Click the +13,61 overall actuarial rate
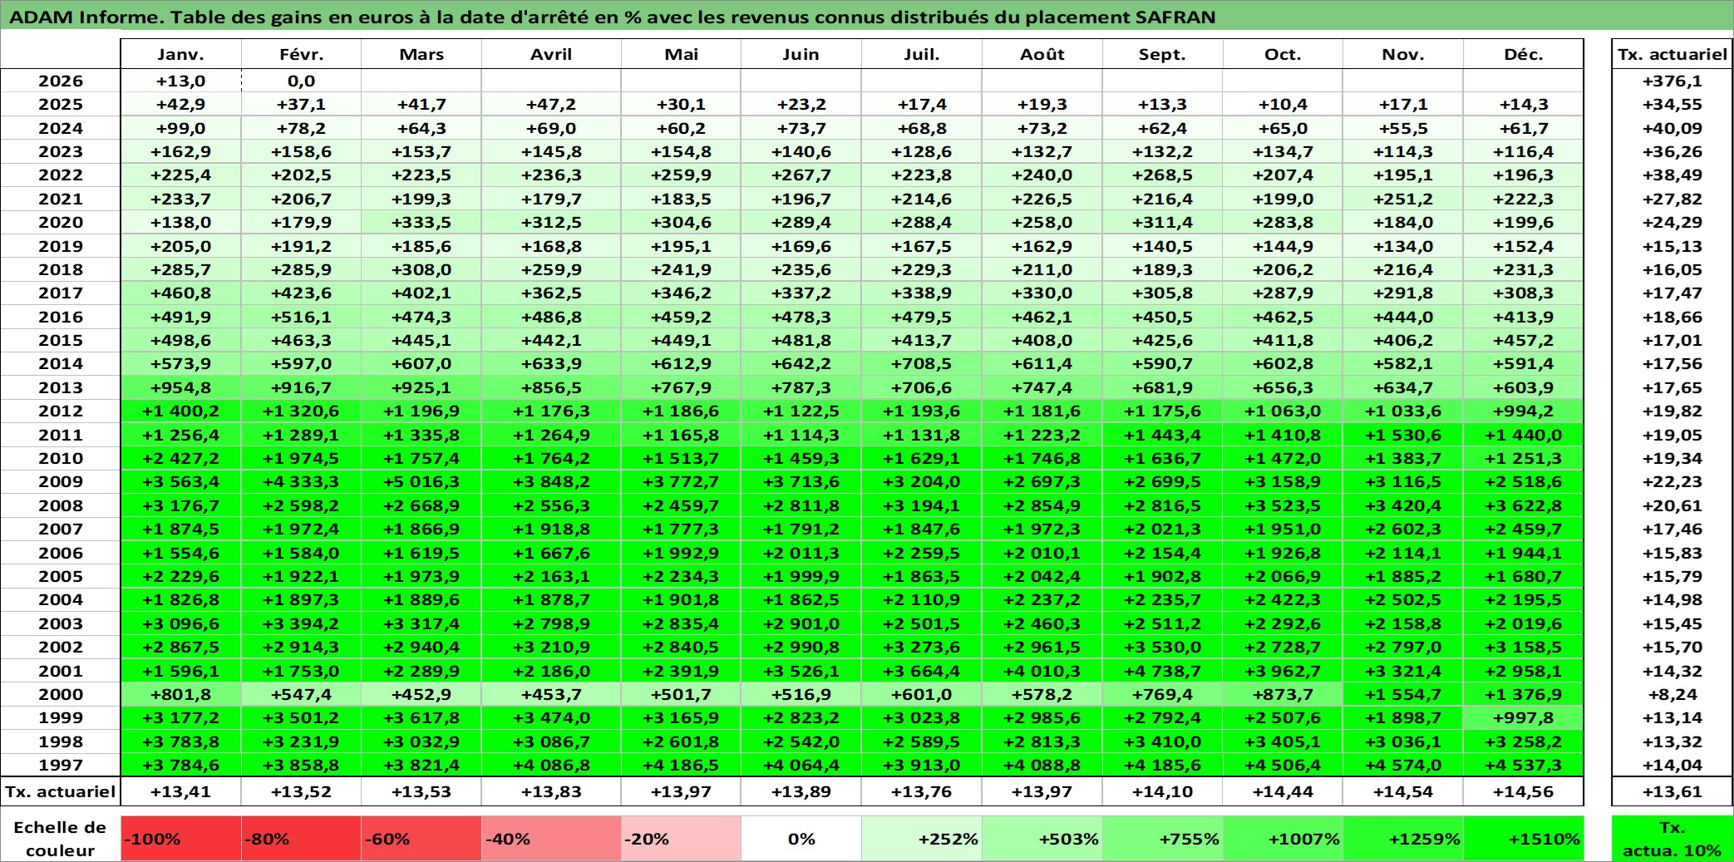This screenshot has height=862, width=1734. (1672, 791)
